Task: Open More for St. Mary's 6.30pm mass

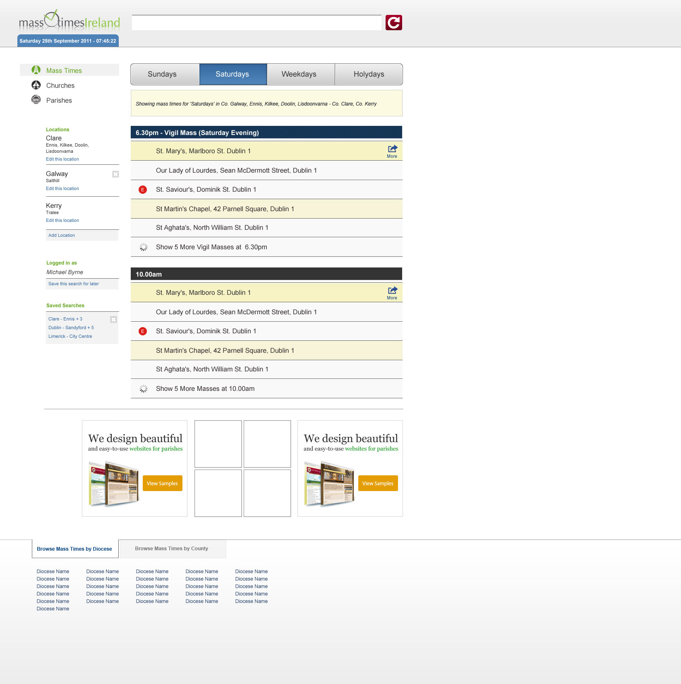Action: pyautogui.click(x=392, y=151)
